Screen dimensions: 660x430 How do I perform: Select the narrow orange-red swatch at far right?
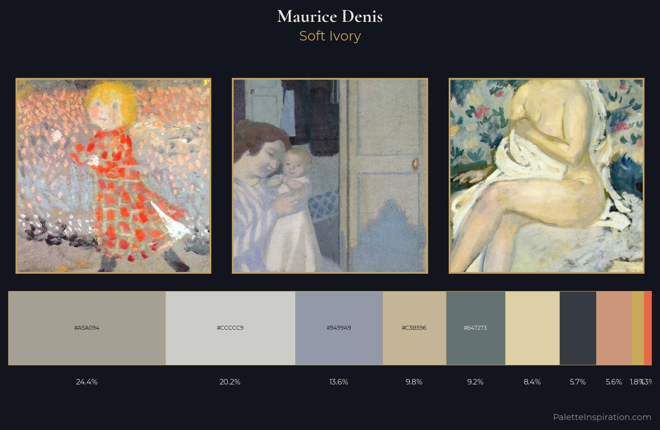coord(648,328)
